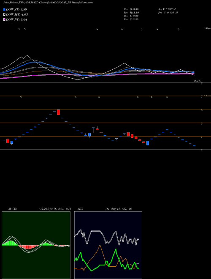Click the 'Pre C: 3.30' close value
The image size is (211, 279).
click(x=131, y=19)
